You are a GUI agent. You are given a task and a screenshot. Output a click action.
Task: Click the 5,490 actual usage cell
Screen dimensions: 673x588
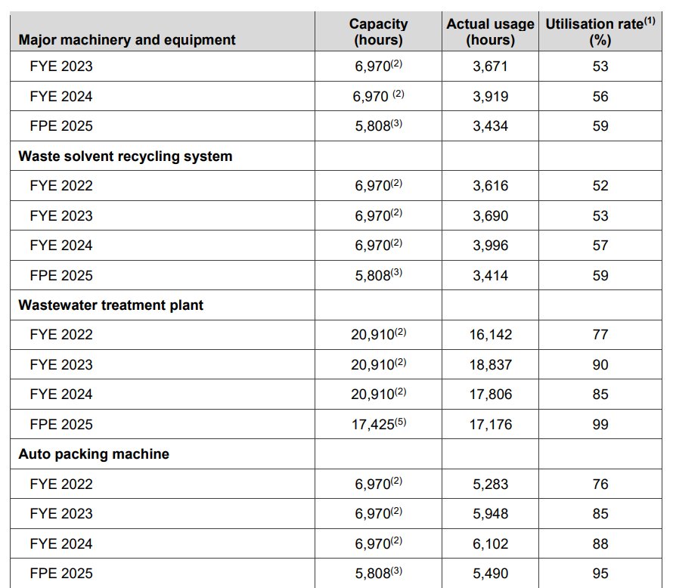490,574
